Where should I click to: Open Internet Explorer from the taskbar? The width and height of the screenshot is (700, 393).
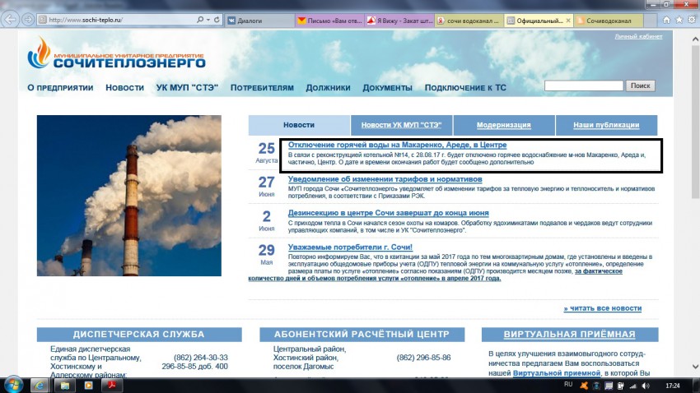(x=39, y=384)
